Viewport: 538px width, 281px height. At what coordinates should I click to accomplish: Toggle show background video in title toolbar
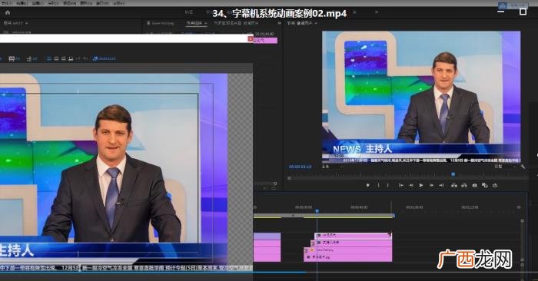pyautogui.click(x=95, y=59)
